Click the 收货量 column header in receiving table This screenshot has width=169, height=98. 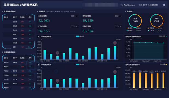pyautogui.click(x=22, y=17)
